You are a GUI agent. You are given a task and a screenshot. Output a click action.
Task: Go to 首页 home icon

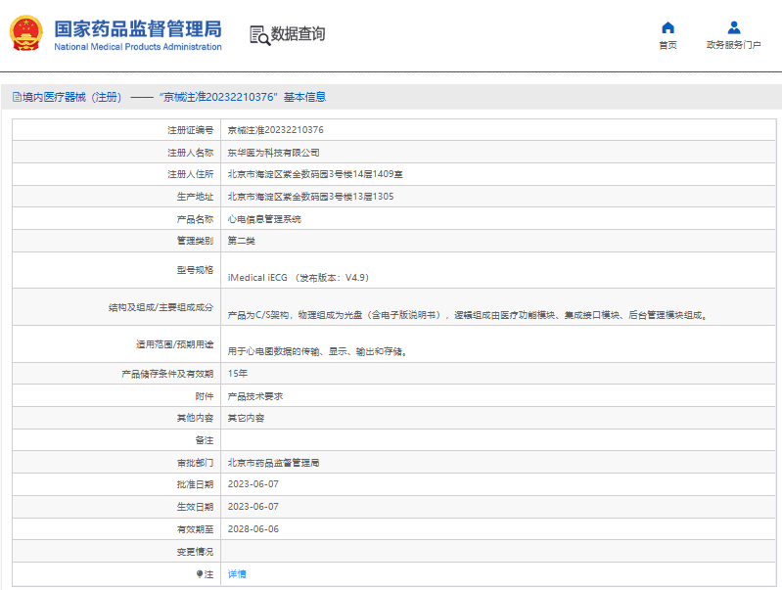click(x=667, y=27)
